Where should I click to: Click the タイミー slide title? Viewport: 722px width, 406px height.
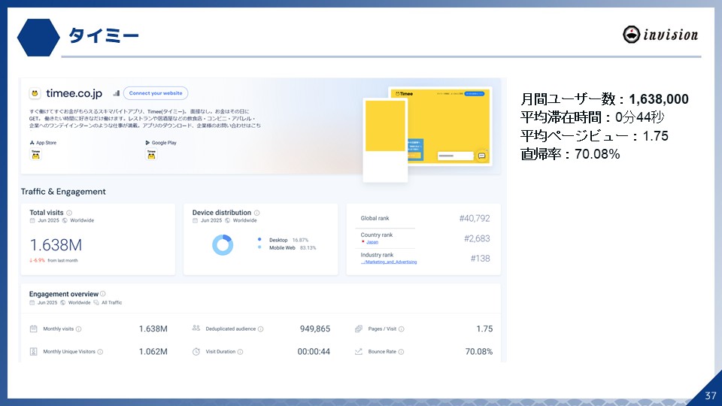[x=104, y=35]
